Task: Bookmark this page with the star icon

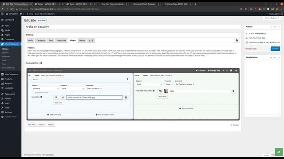Action: tap(246, 9)
